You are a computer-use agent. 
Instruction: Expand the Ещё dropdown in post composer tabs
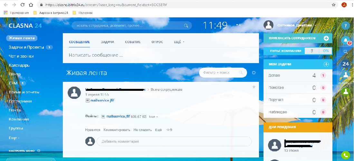pos(179,42)
